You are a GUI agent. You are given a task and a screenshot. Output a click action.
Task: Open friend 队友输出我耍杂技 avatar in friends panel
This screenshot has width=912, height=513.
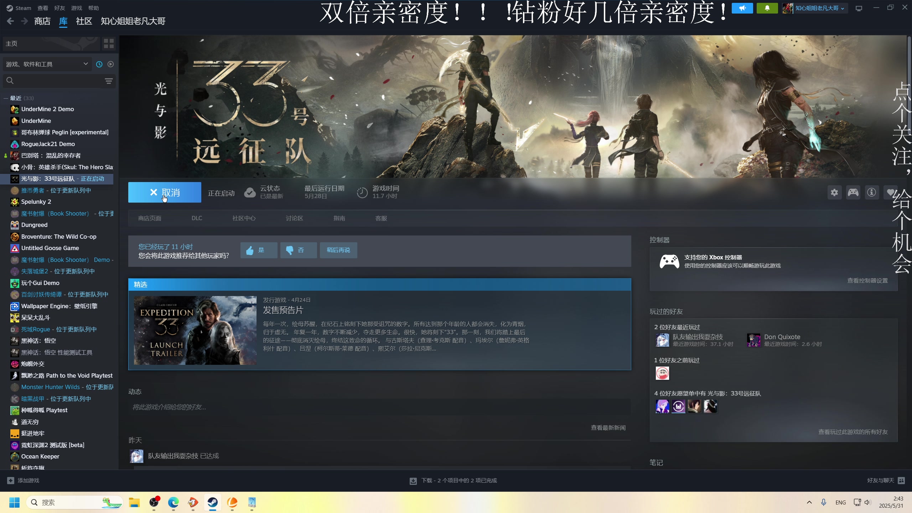pos(663,340)
